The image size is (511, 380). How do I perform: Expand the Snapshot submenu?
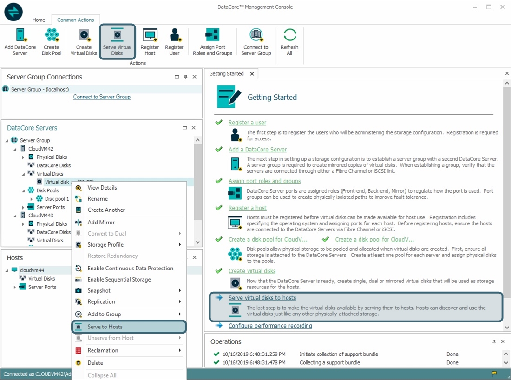click(x=179, y=291)
